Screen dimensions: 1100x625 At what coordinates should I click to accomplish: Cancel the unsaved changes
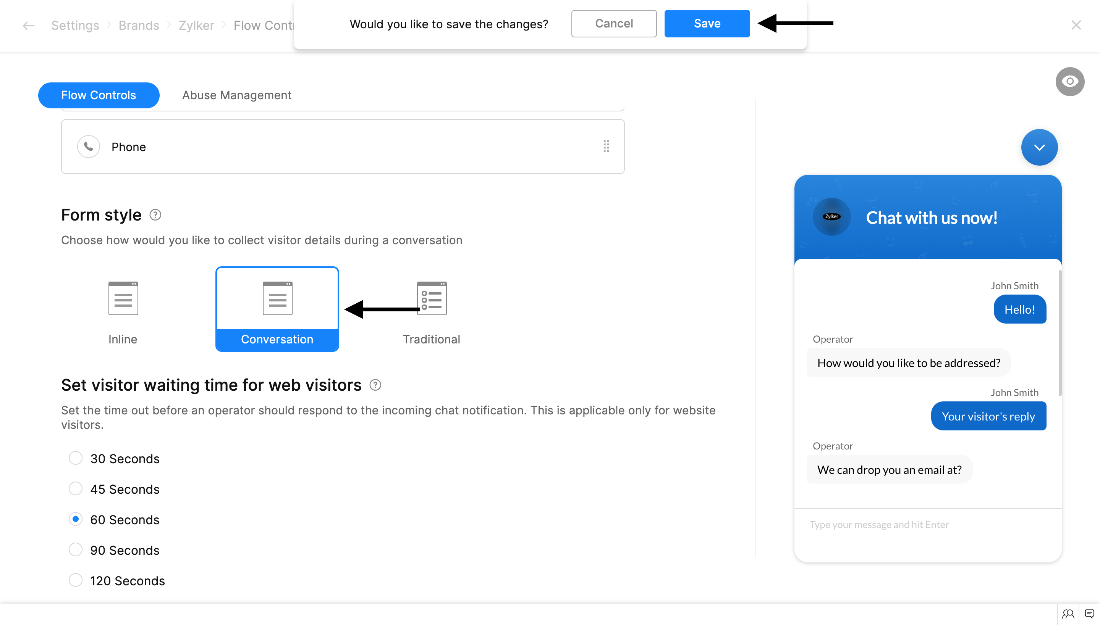coord(613,24)
